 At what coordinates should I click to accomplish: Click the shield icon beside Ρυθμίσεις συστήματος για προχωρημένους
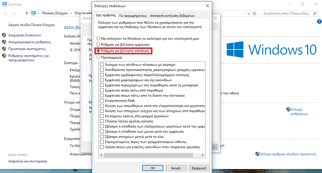4,56
